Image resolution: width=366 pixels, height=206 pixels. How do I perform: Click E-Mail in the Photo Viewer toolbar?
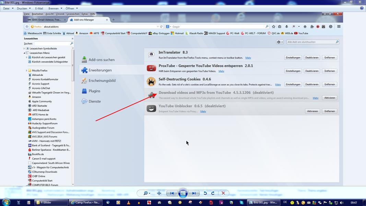39,8
